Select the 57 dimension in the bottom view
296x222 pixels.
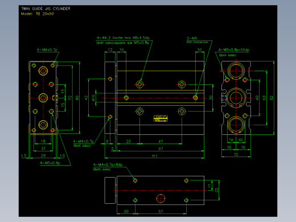point(161,211)
